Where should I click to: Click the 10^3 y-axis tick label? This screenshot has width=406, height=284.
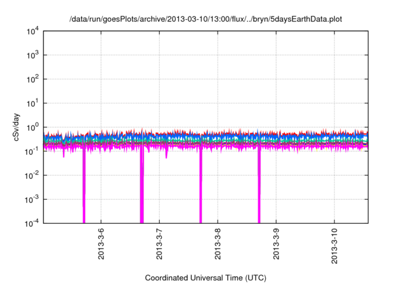[32, 55]
